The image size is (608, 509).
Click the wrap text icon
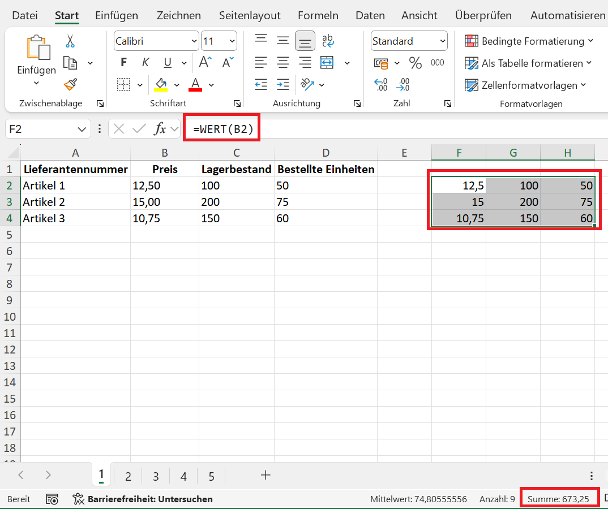point(328,41)
